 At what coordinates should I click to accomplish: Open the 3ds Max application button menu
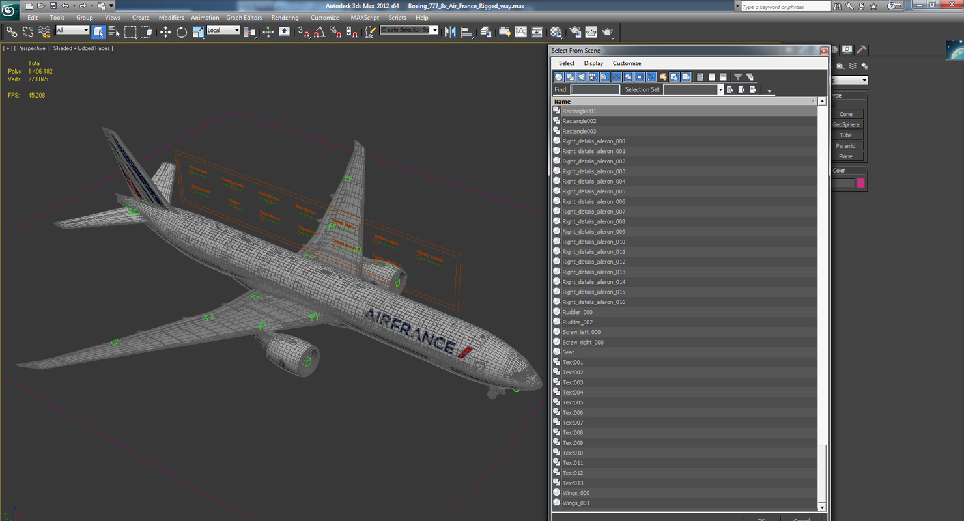tap(10, 10)
